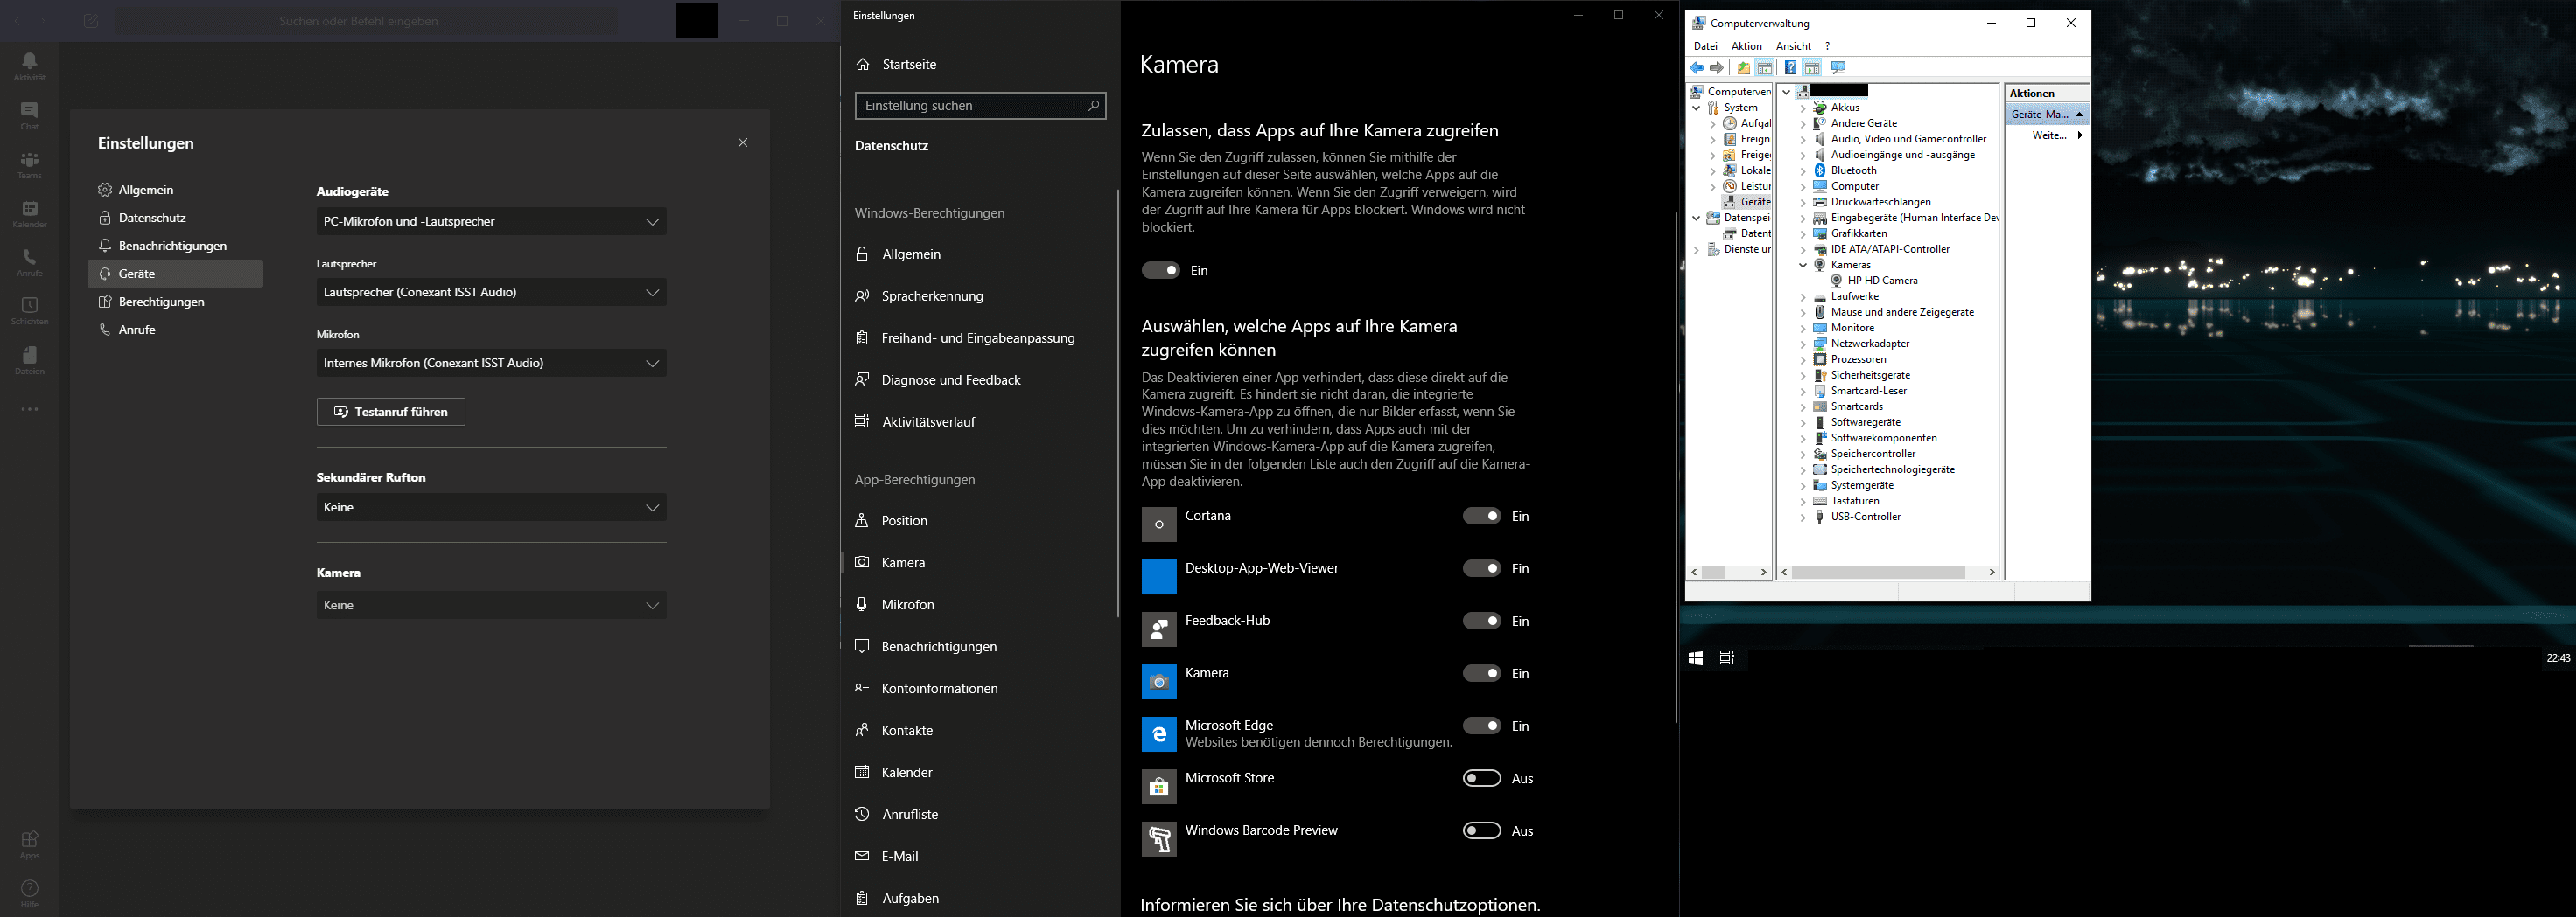Image resolution: width=2576 pixels, height=917 pixels.
Task: Turn off camera access for apps main toggle
Action: tap(1161, 271)
